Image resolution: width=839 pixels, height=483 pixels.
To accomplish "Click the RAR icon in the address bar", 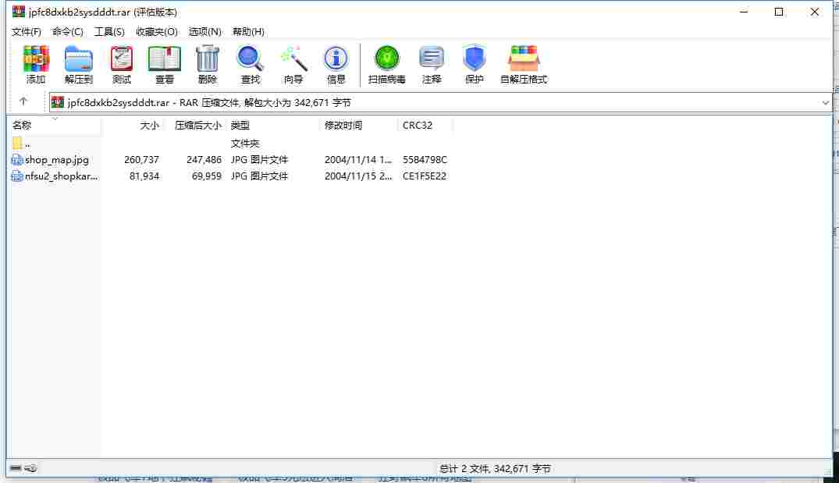I will coord(58,102).
